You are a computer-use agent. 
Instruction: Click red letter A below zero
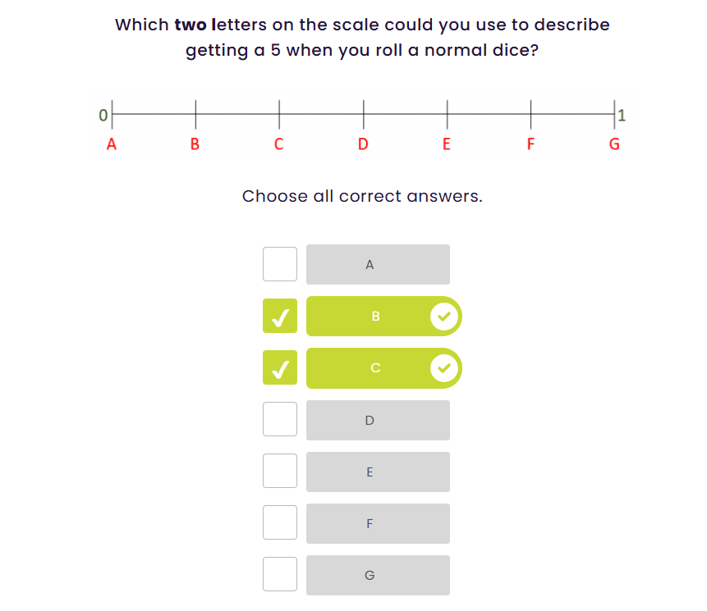pos(112,145)
